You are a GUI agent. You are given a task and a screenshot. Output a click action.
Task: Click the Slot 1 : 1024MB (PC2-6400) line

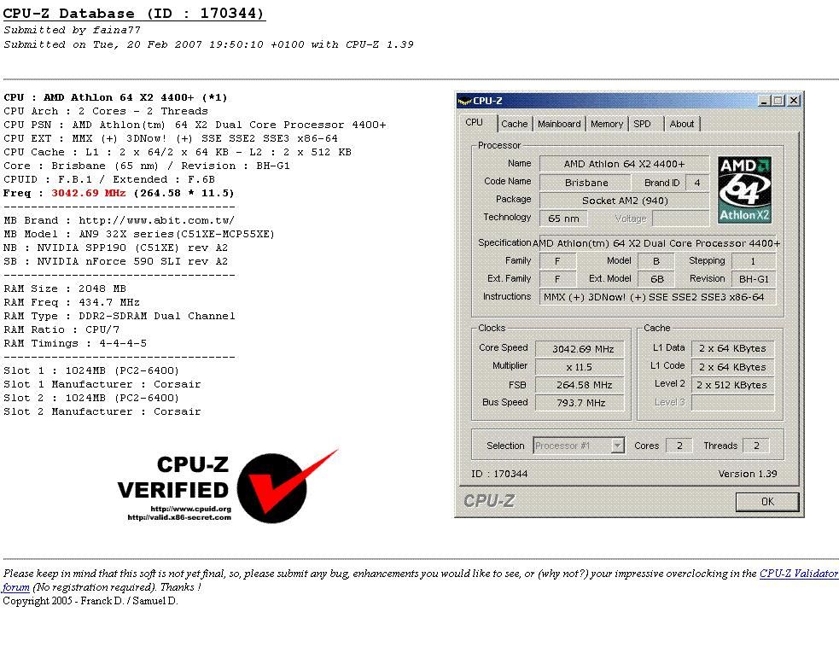[x=91, y=370]
